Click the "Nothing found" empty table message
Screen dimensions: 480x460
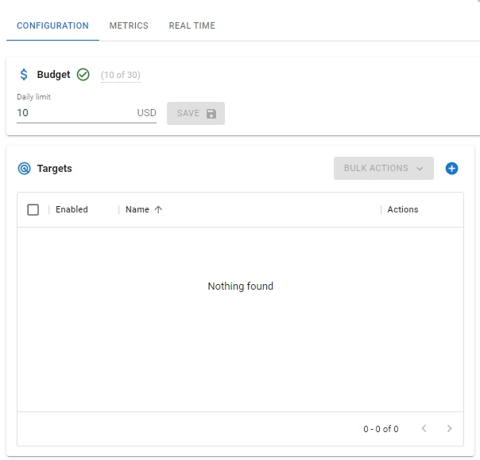240,287
